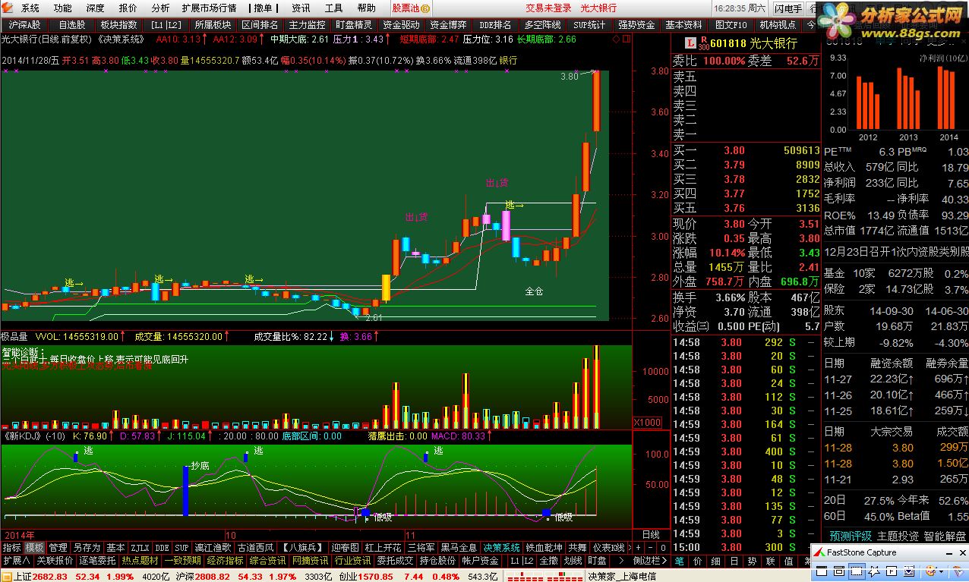Select the 沪深A股 toolbar tab
Screen dimensions: 969x582
24,24
